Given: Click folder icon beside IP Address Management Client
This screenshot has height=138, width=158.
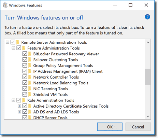Looking at the screenshot, I should [29, 71].
